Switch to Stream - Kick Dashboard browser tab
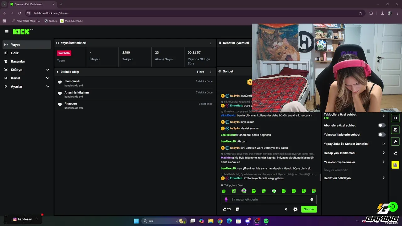Image resolution: width=402 pixels, height=226 pixels. click(32, 4)
